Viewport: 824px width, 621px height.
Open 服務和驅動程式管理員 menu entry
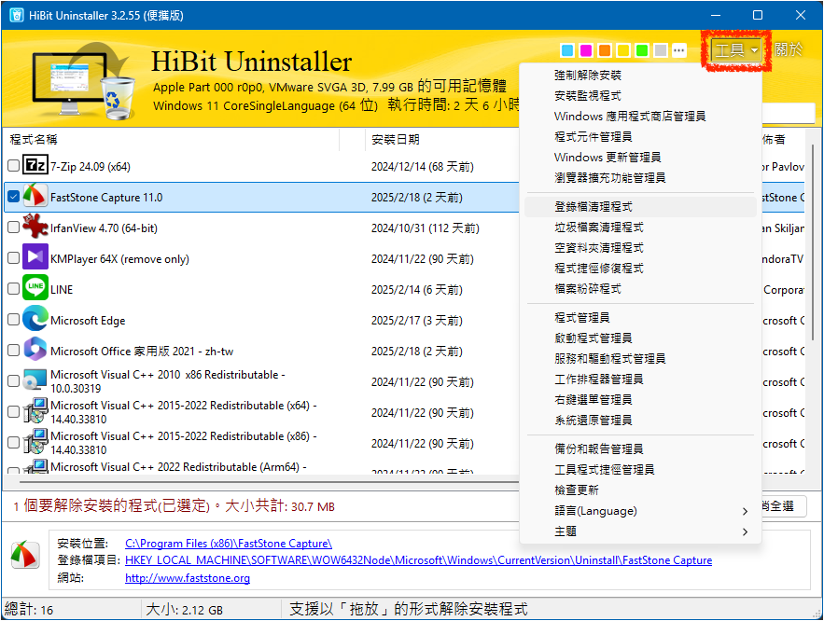pos(640,358)
